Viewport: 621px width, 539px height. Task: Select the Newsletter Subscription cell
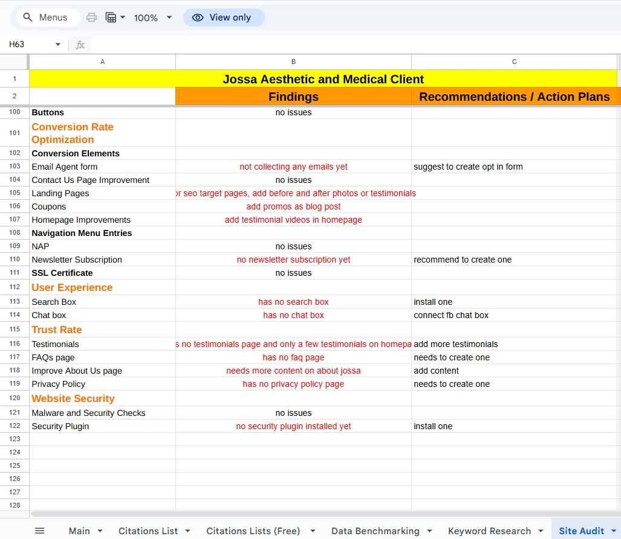point(103,260)
